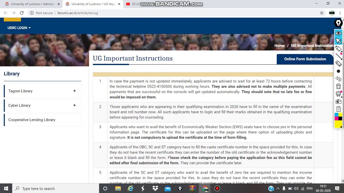Open the Mail app on taskbar

pyautogui.click(x=168, y=188)
